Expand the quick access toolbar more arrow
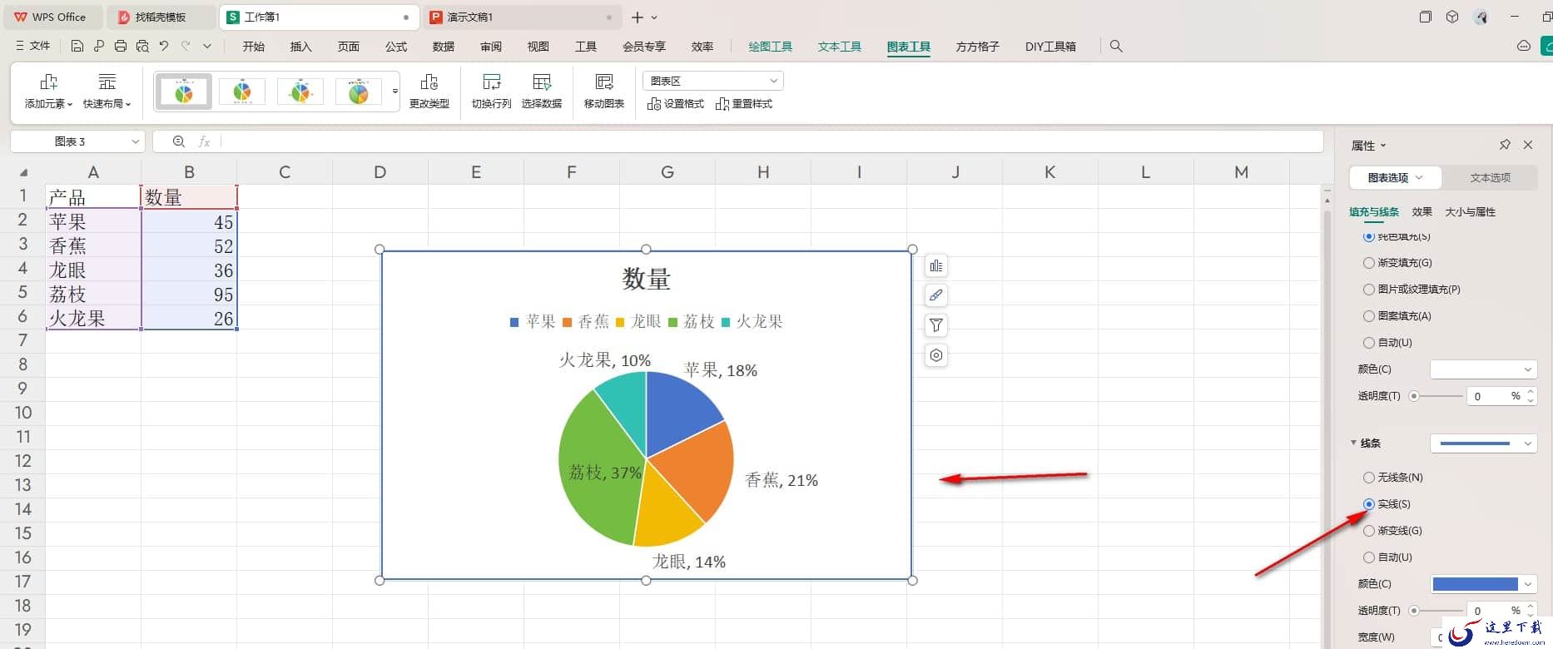This screenshot has width=1553, height=649. coord(207,47)
